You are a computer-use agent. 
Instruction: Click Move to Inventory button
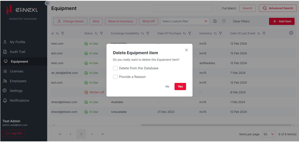[x=121, y=22]
